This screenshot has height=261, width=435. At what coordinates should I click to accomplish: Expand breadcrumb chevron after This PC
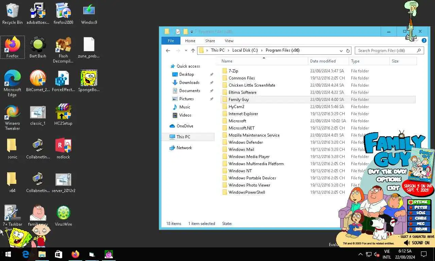tap(228, 50)
